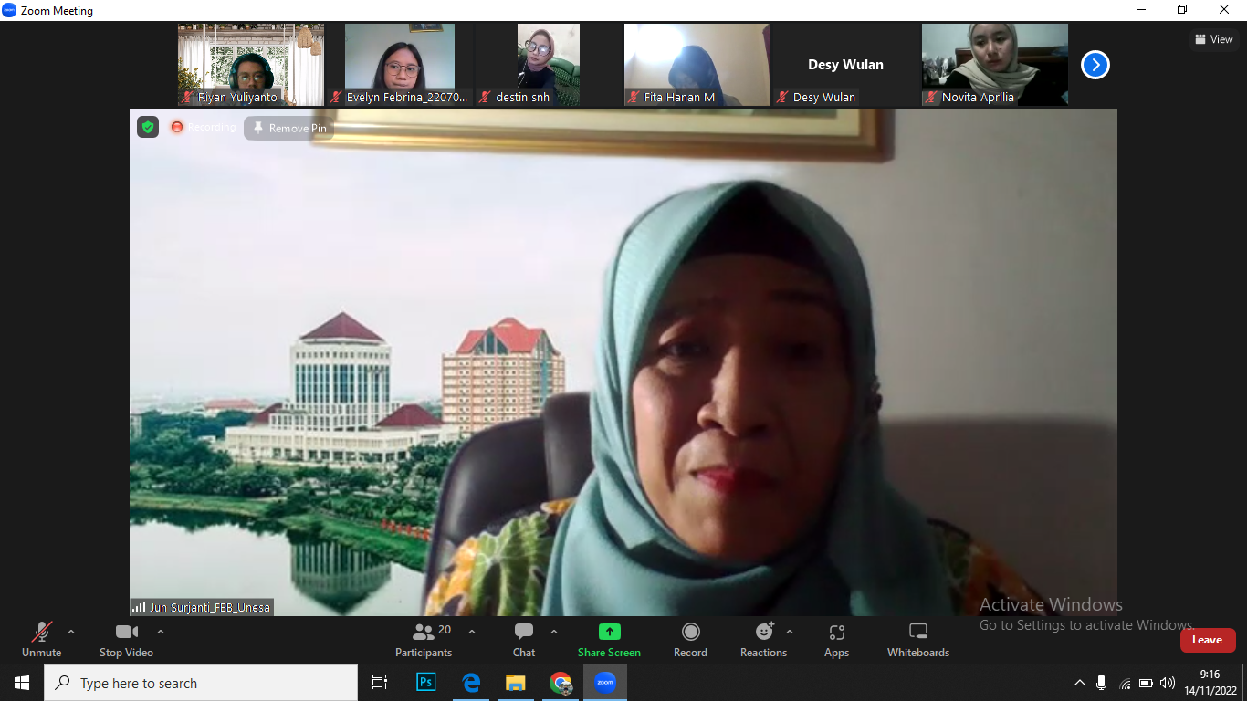1247x701 pixels.
Task: Click the Zoom Meeting title bar logo
Action: (x=10, y=10)
